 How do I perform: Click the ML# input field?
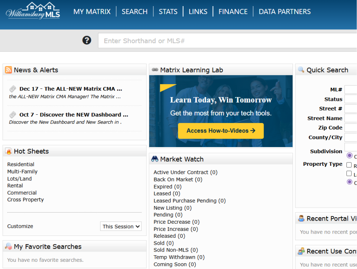[x=351, y=90]
